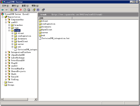
Task: Select the ecm513 repository
Action: 14,22
